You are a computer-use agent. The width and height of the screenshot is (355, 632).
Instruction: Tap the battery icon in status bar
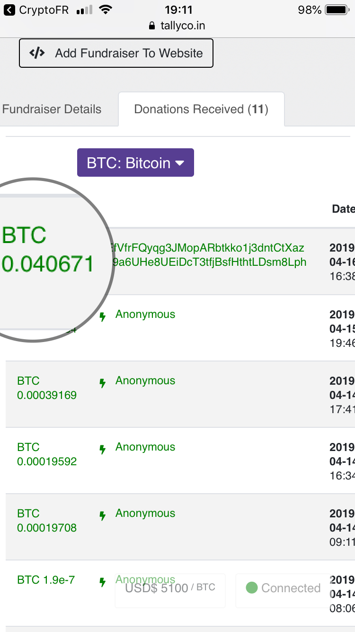click(337, 10)
